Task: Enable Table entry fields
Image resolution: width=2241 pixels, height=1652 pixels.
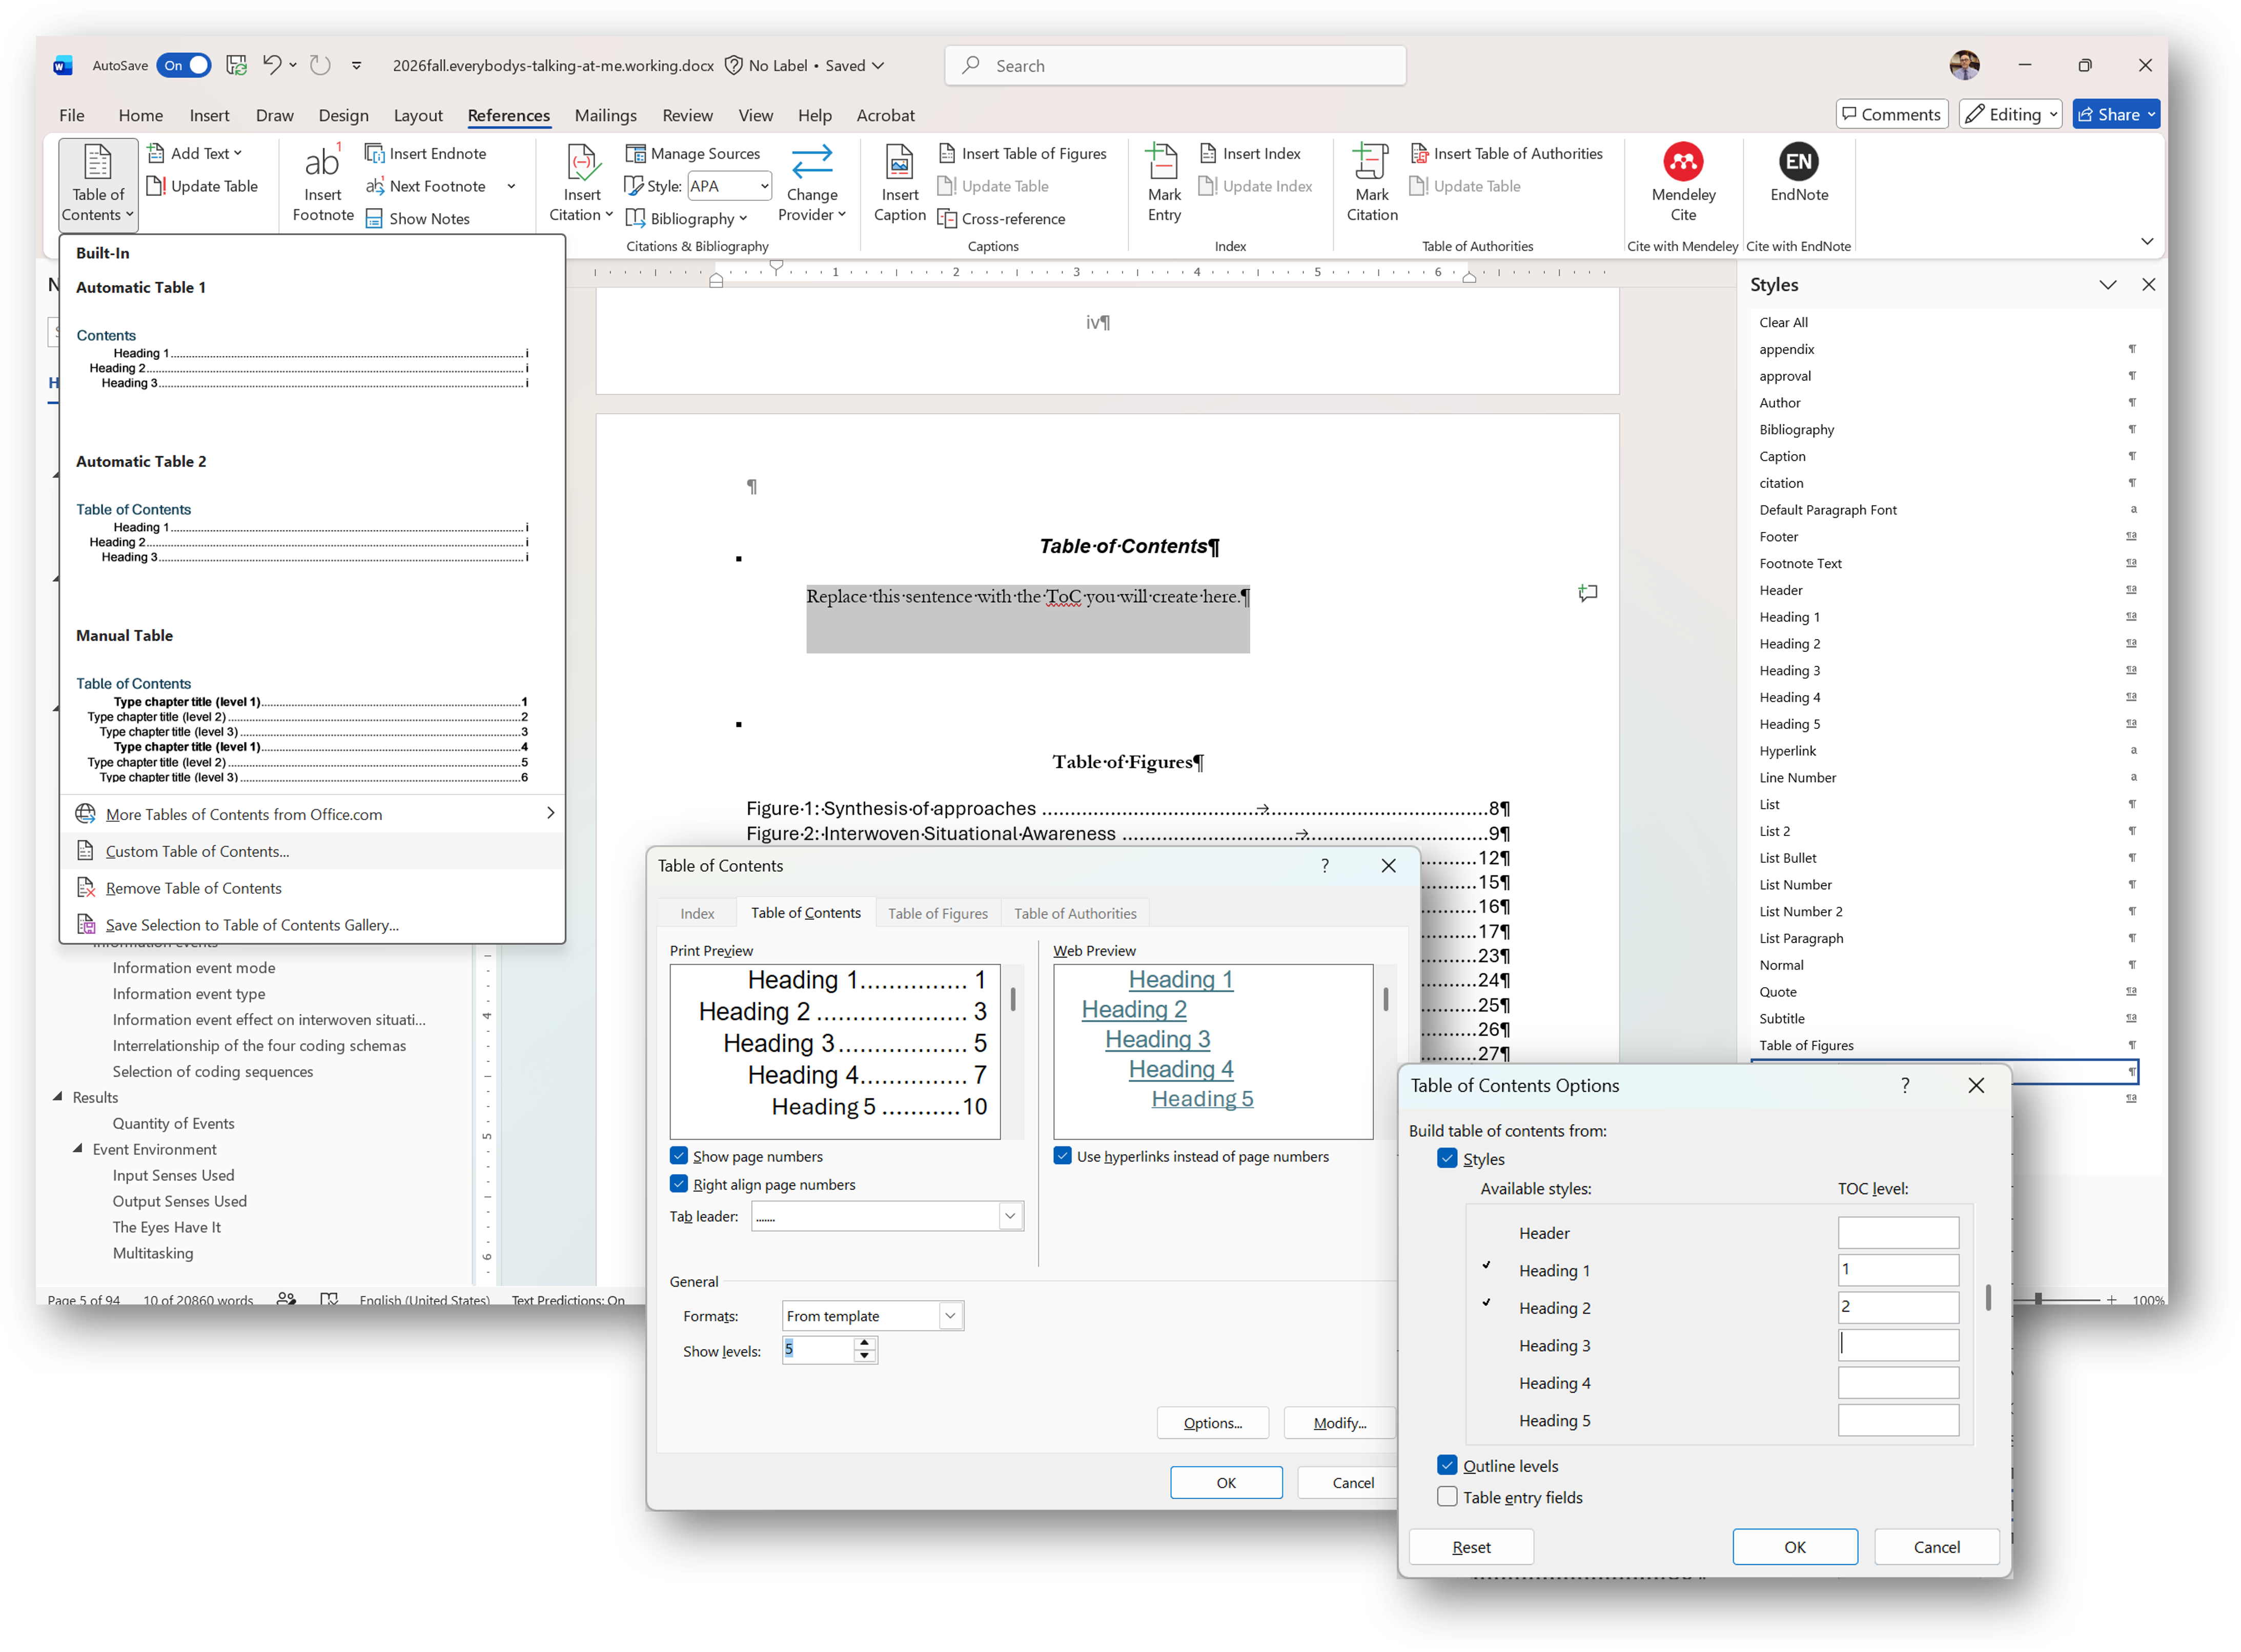Action: click(1446, 1497)
